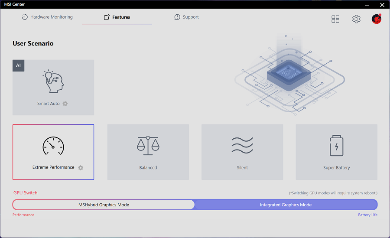The height and width of the screenshot is (238, 390).
Task: Minimize the MSI Center window
Action: pyautogui.click(x=367, y=5)
